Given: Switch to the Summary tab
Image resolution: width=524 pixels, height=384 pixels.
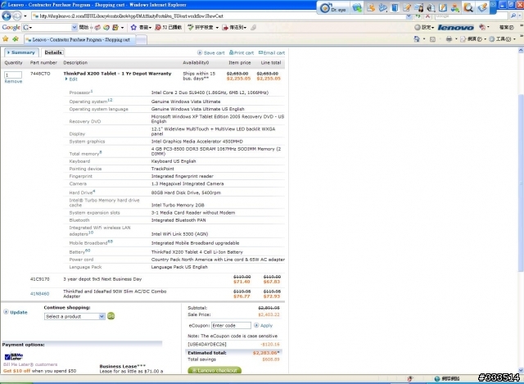Looking at the screenshot, I should (21, 52).
